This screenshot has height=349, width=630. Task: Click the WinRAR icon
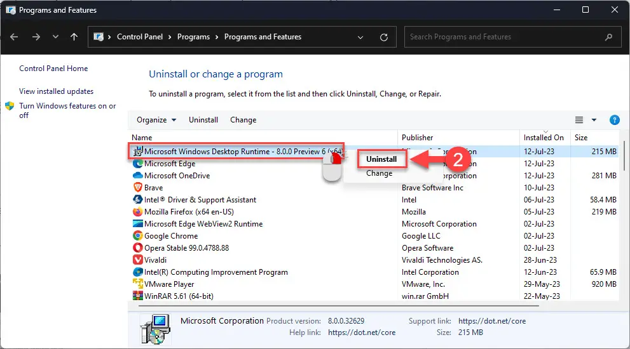138,296
